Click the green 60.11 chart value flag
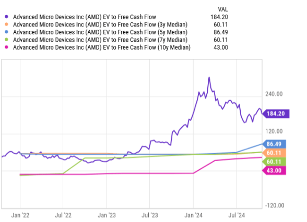This screenshot has width=307, height=222. click(274, 162)
